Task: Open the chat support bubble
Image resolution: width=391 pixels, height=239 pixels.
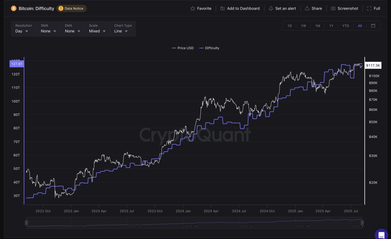Action: 381,234
